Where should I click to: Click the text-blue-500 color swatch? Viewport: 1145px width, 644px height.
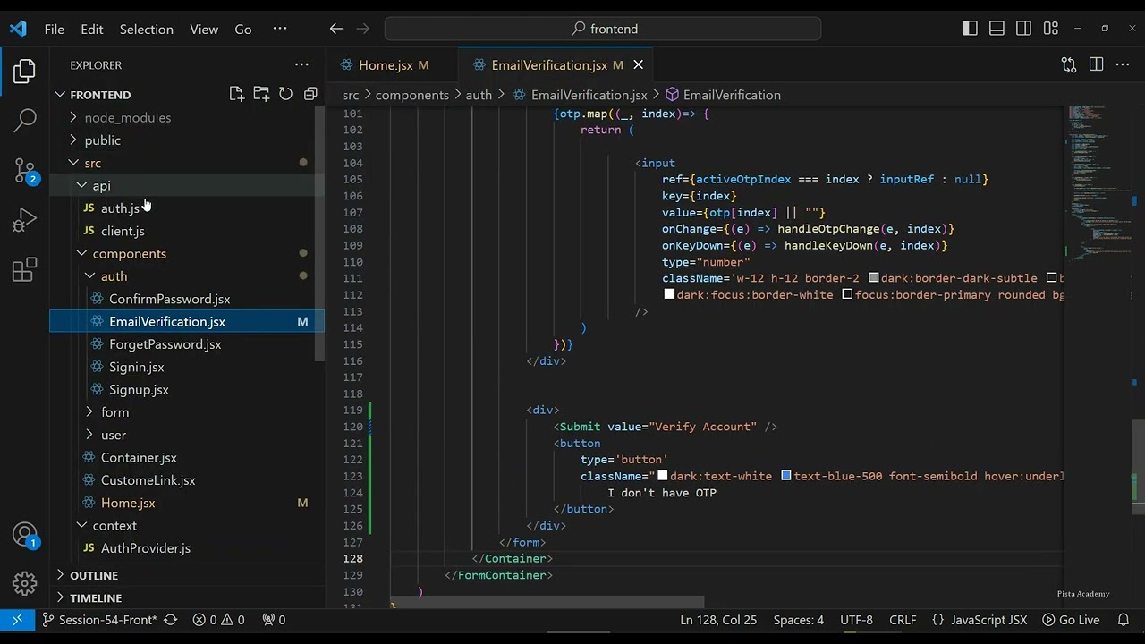pyautogui.click(x=786, y=476)
